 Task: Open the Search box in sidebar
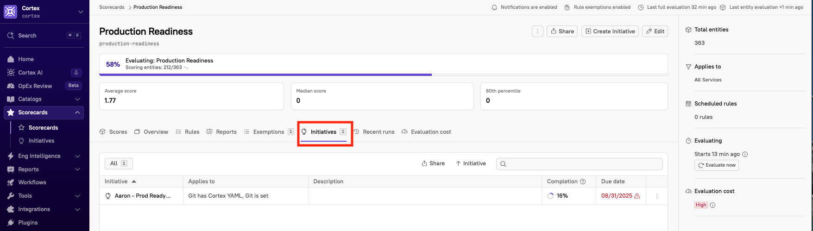click(44, 35)
